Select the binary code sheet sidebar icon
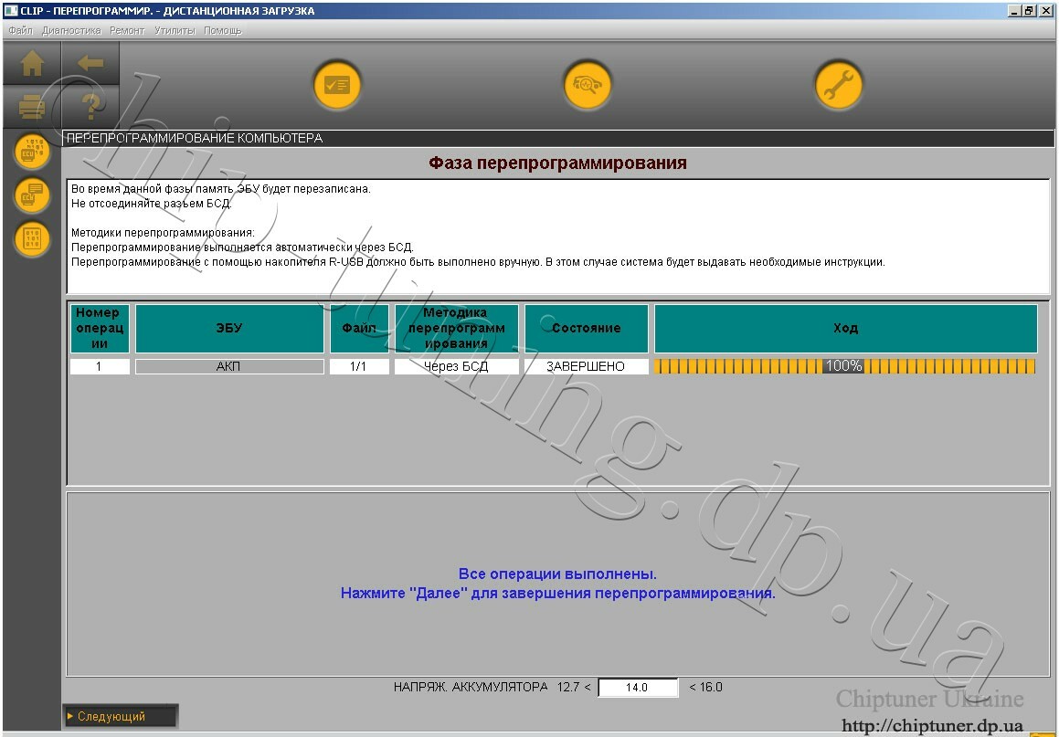1059x737 pixels. coord(32,239)
